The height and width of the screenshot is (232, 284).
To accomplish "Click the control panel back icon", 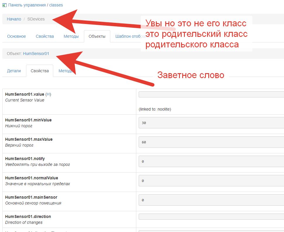I will pyautogui.click(x=4, y=5).
